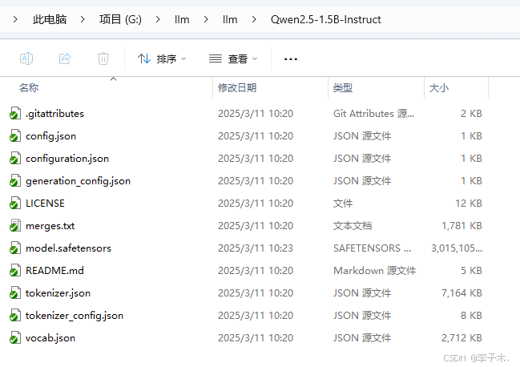Select the .gitattributes file icon
Image resolution: width=520 pixels, height=367 pixels.
pyautogui.click(x=15, y=113)
